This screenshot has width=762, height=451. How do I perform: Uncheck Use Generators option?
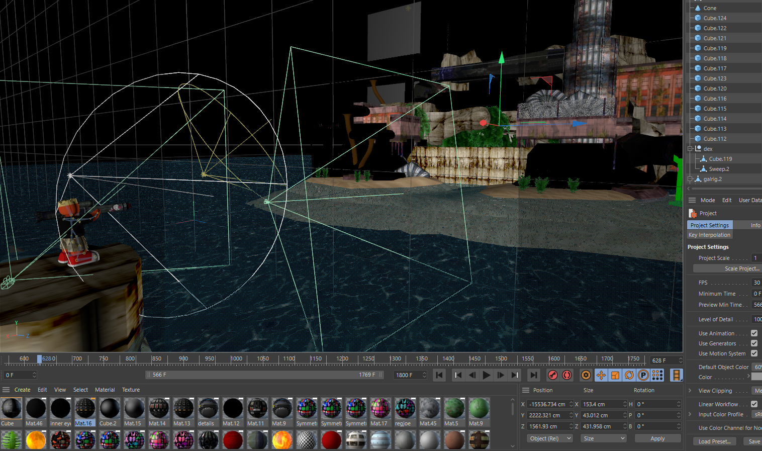(754, 343)
